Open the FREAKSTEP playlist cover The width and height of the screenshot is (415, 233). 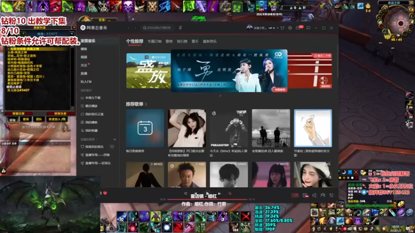point(229,128)
